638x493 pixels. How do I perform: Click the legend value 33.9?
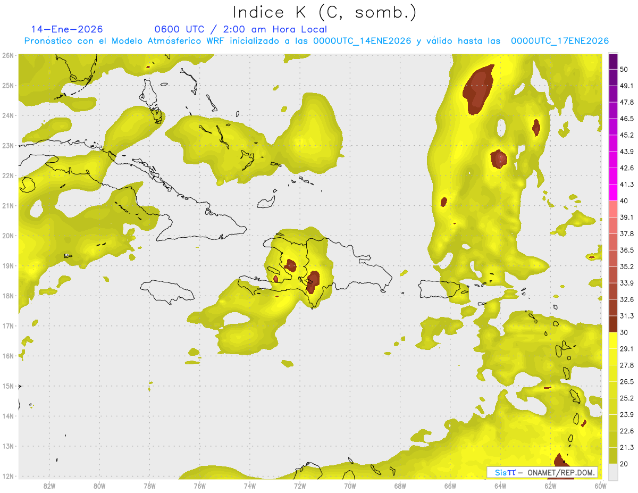coord(627,283)
